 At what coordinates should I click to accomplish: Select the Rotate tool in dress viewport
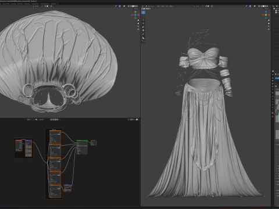[143, 23]
